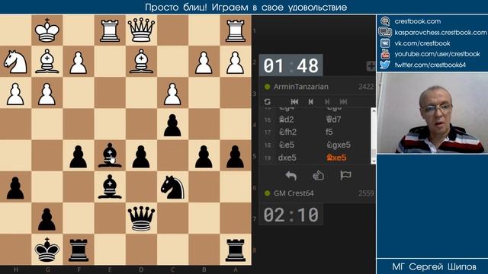Click the opponent clock showing 01:48
This screenshot has height=274, width=488.
291,65
